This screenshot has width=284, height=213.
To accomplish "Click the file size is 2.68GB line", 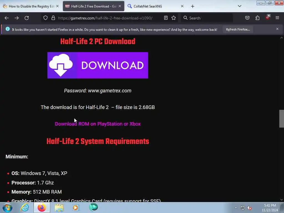I will (98, 107).
